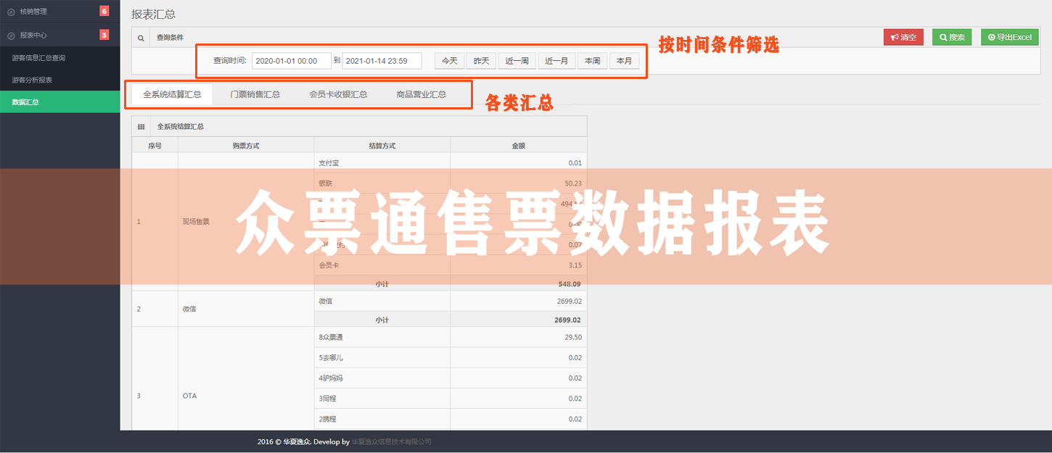Open 游客信息汇总查询 in sidebar
Screen dimensions: 1052x453
pos(59,57)
